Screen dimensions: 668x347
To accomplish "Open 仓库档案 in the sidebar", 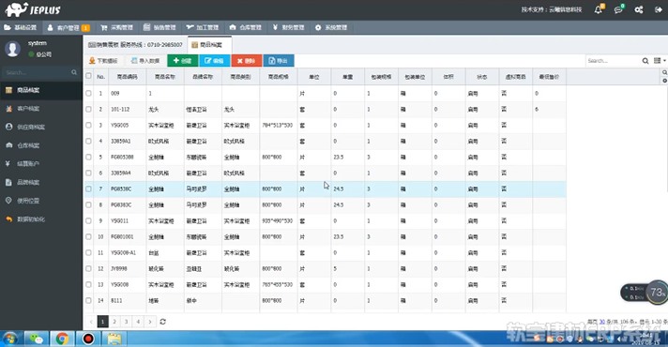I will pyautogui.click(x=28, y=145).
